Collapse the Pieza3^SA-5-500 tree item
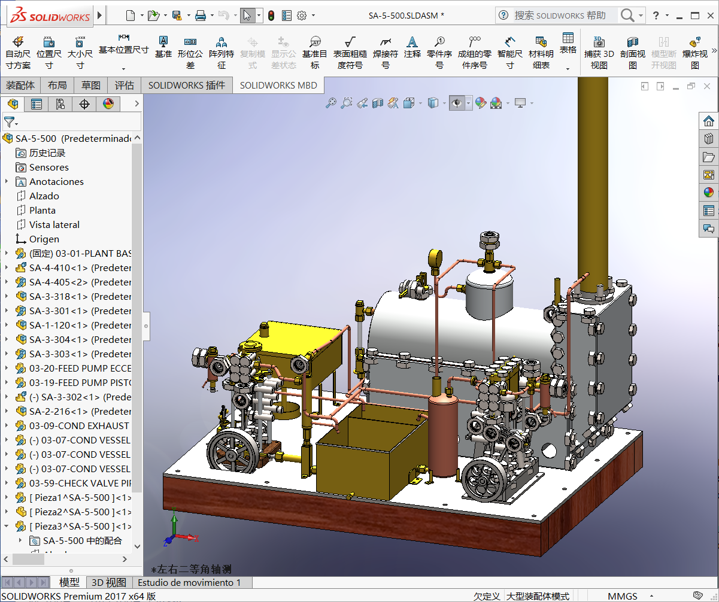Viewport: 719px width, 602px height. pyautogui.click(x=7, y=527)
